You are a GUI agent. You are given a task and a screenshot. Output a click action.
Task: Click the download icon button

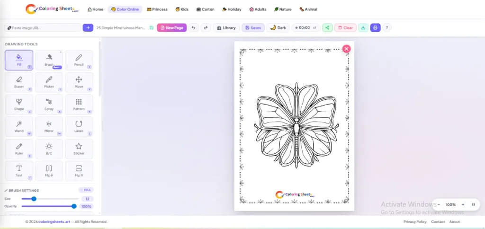363,28
